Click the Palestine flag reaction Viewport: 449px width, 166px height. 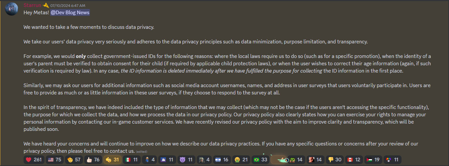(x=372, y=160)
